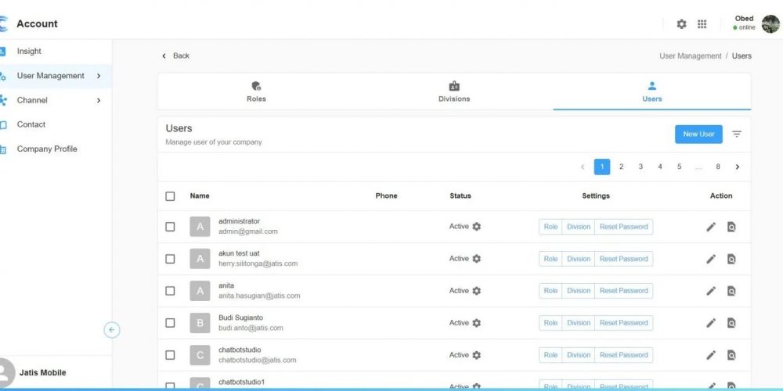Click the settings gear icon in header
783x391 pixels.
[681, 24]
